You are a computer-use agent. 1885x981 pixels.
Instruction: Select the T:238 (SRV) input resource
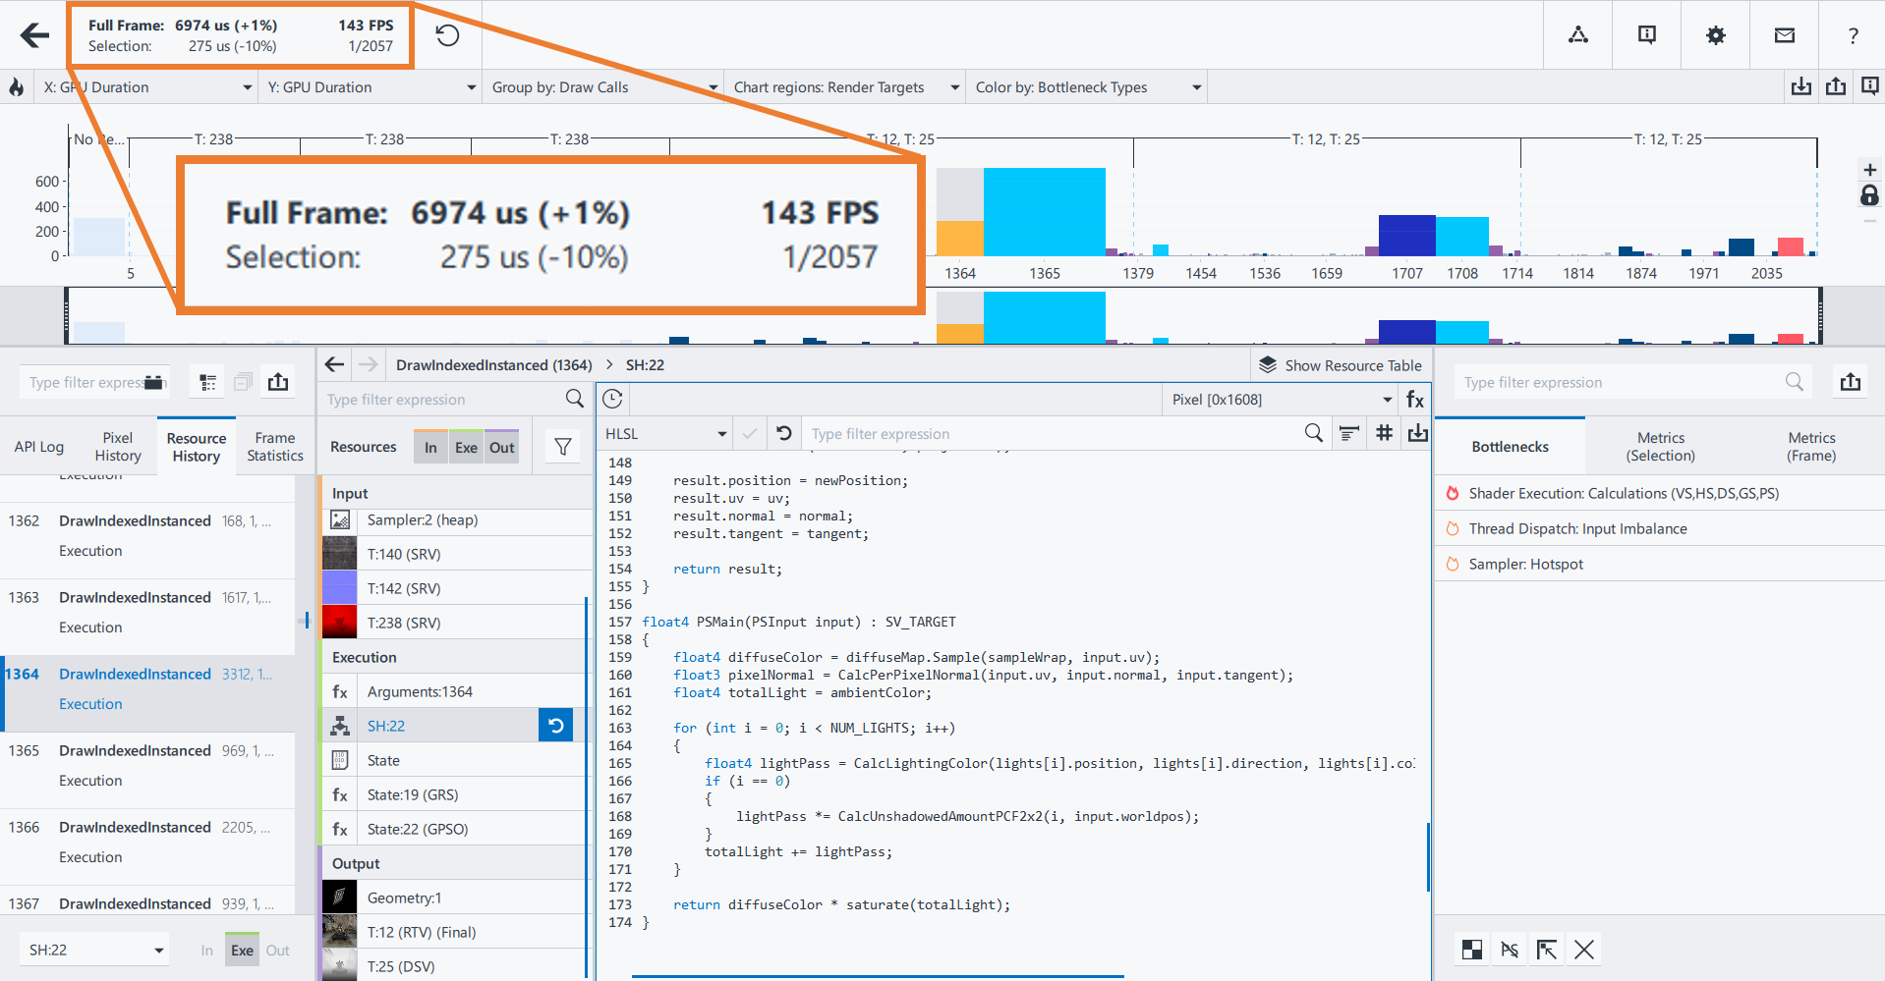tap(403, 623)
